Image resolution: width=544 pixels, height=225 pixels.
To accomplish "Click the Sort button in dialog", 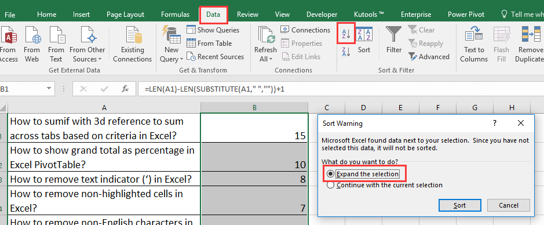I will point(459,205).
